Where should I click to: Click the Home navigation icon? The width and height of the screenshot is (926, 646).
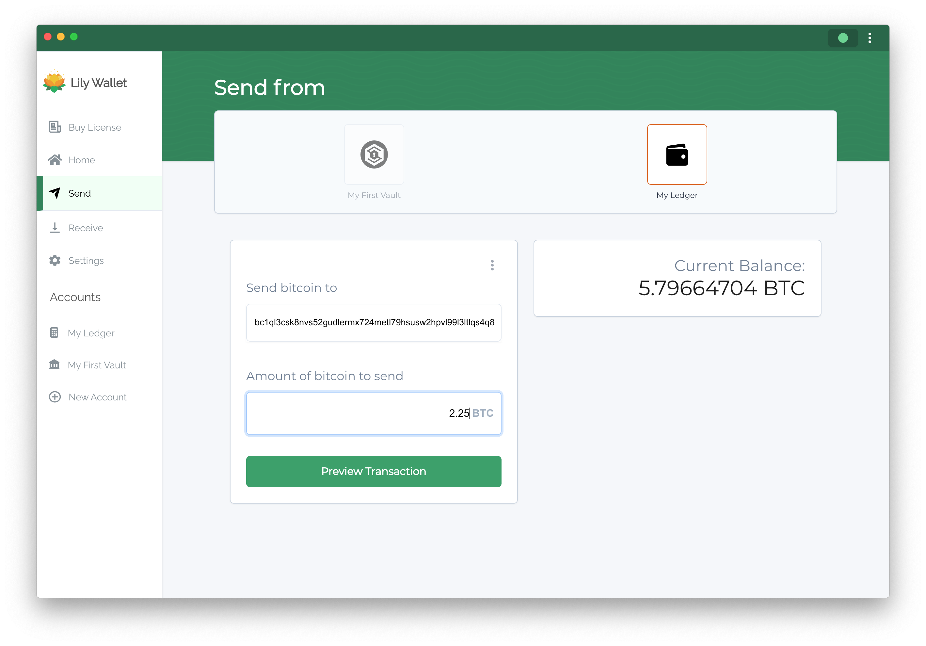55,160
